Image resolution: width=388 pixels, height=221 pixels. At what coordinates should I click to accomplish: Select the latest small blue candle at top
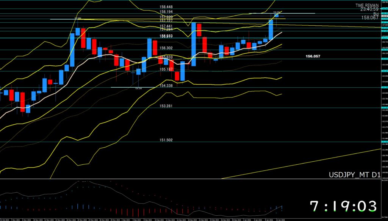click(x=277, y=15)
